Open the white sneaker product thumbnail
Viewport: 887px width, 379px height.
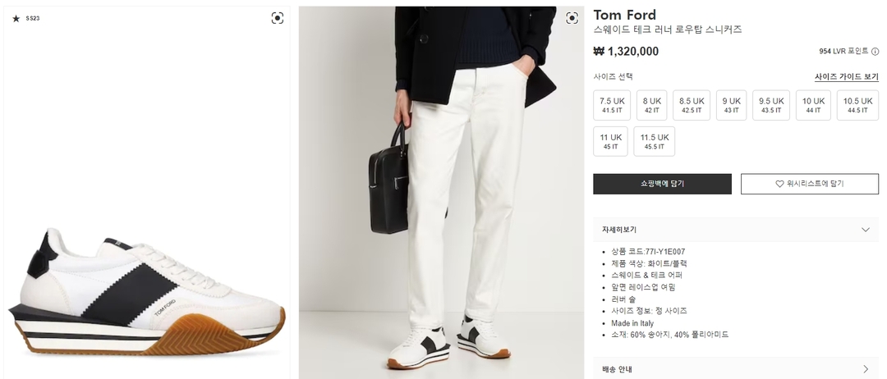pyautogui.click(x=148, y=287)
